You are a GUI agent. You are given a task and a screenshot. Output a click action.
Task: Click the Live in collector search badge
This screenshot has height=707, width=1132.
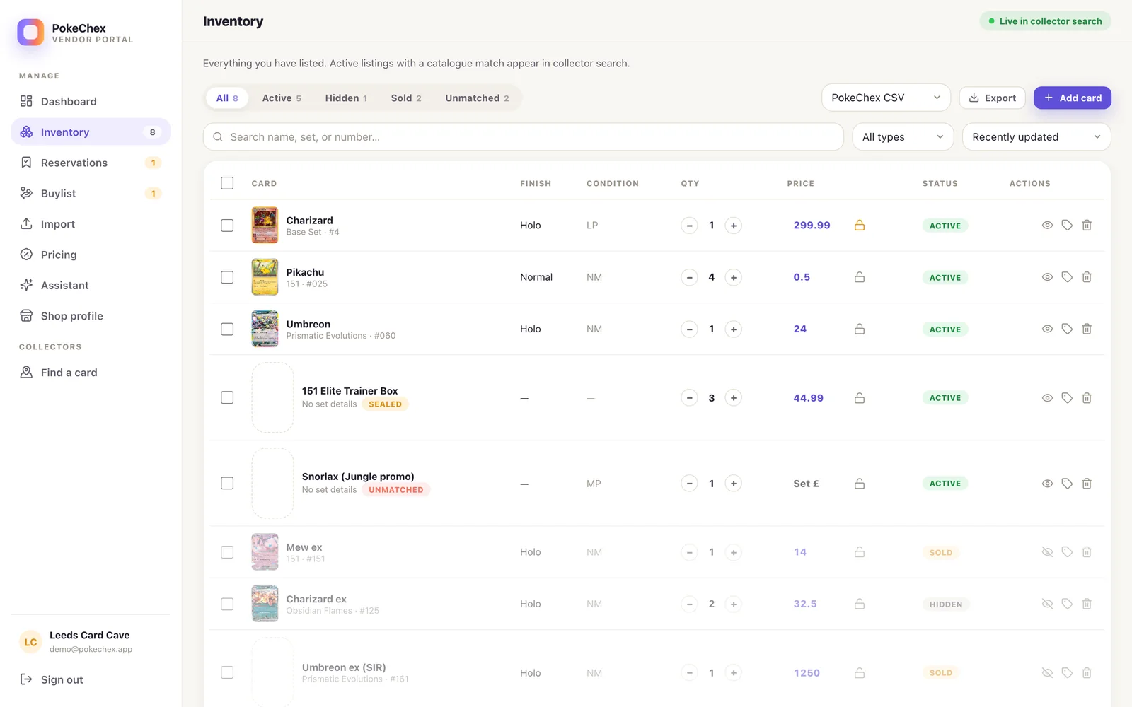(x=1045, y=21)
